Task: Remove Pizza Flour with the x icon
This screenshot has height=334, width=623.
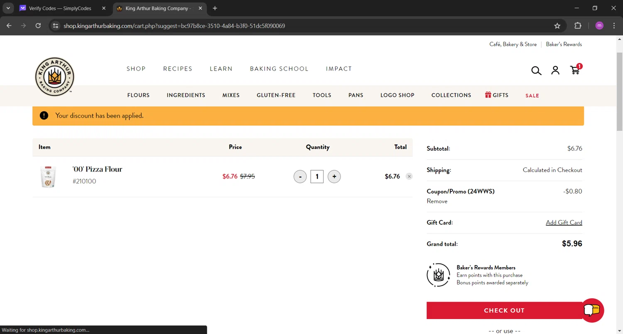Action: pyautogui.click(x=409, y=177)
